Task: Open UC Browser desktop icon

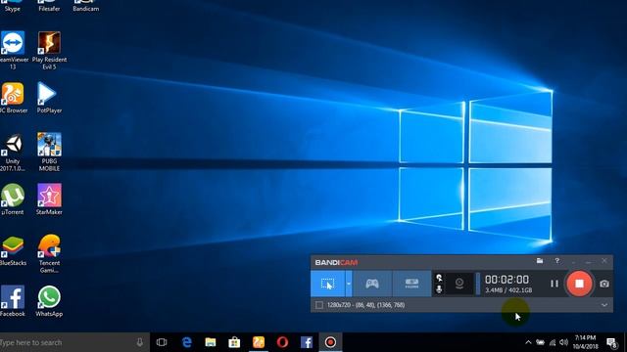Action: [x=13, y=98]
